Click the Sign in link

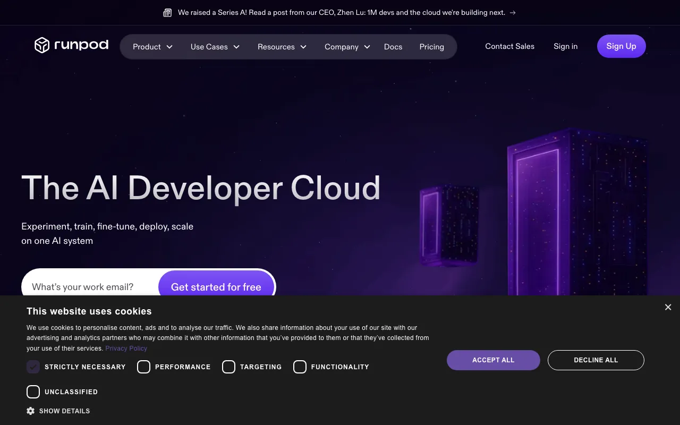565,46
